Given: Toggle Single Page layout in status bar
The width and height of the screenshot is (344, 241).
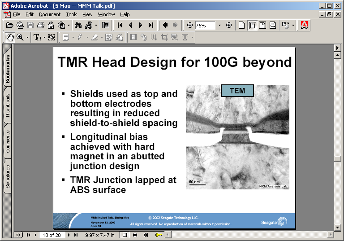Looking at the screenshot, I should tap(125, 235).
